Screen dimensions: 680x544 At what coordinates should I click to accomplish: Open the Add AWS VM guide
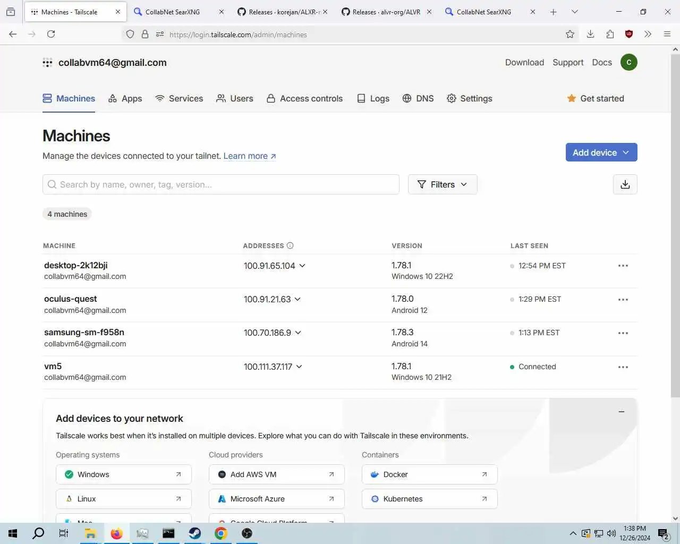(277, 474)
